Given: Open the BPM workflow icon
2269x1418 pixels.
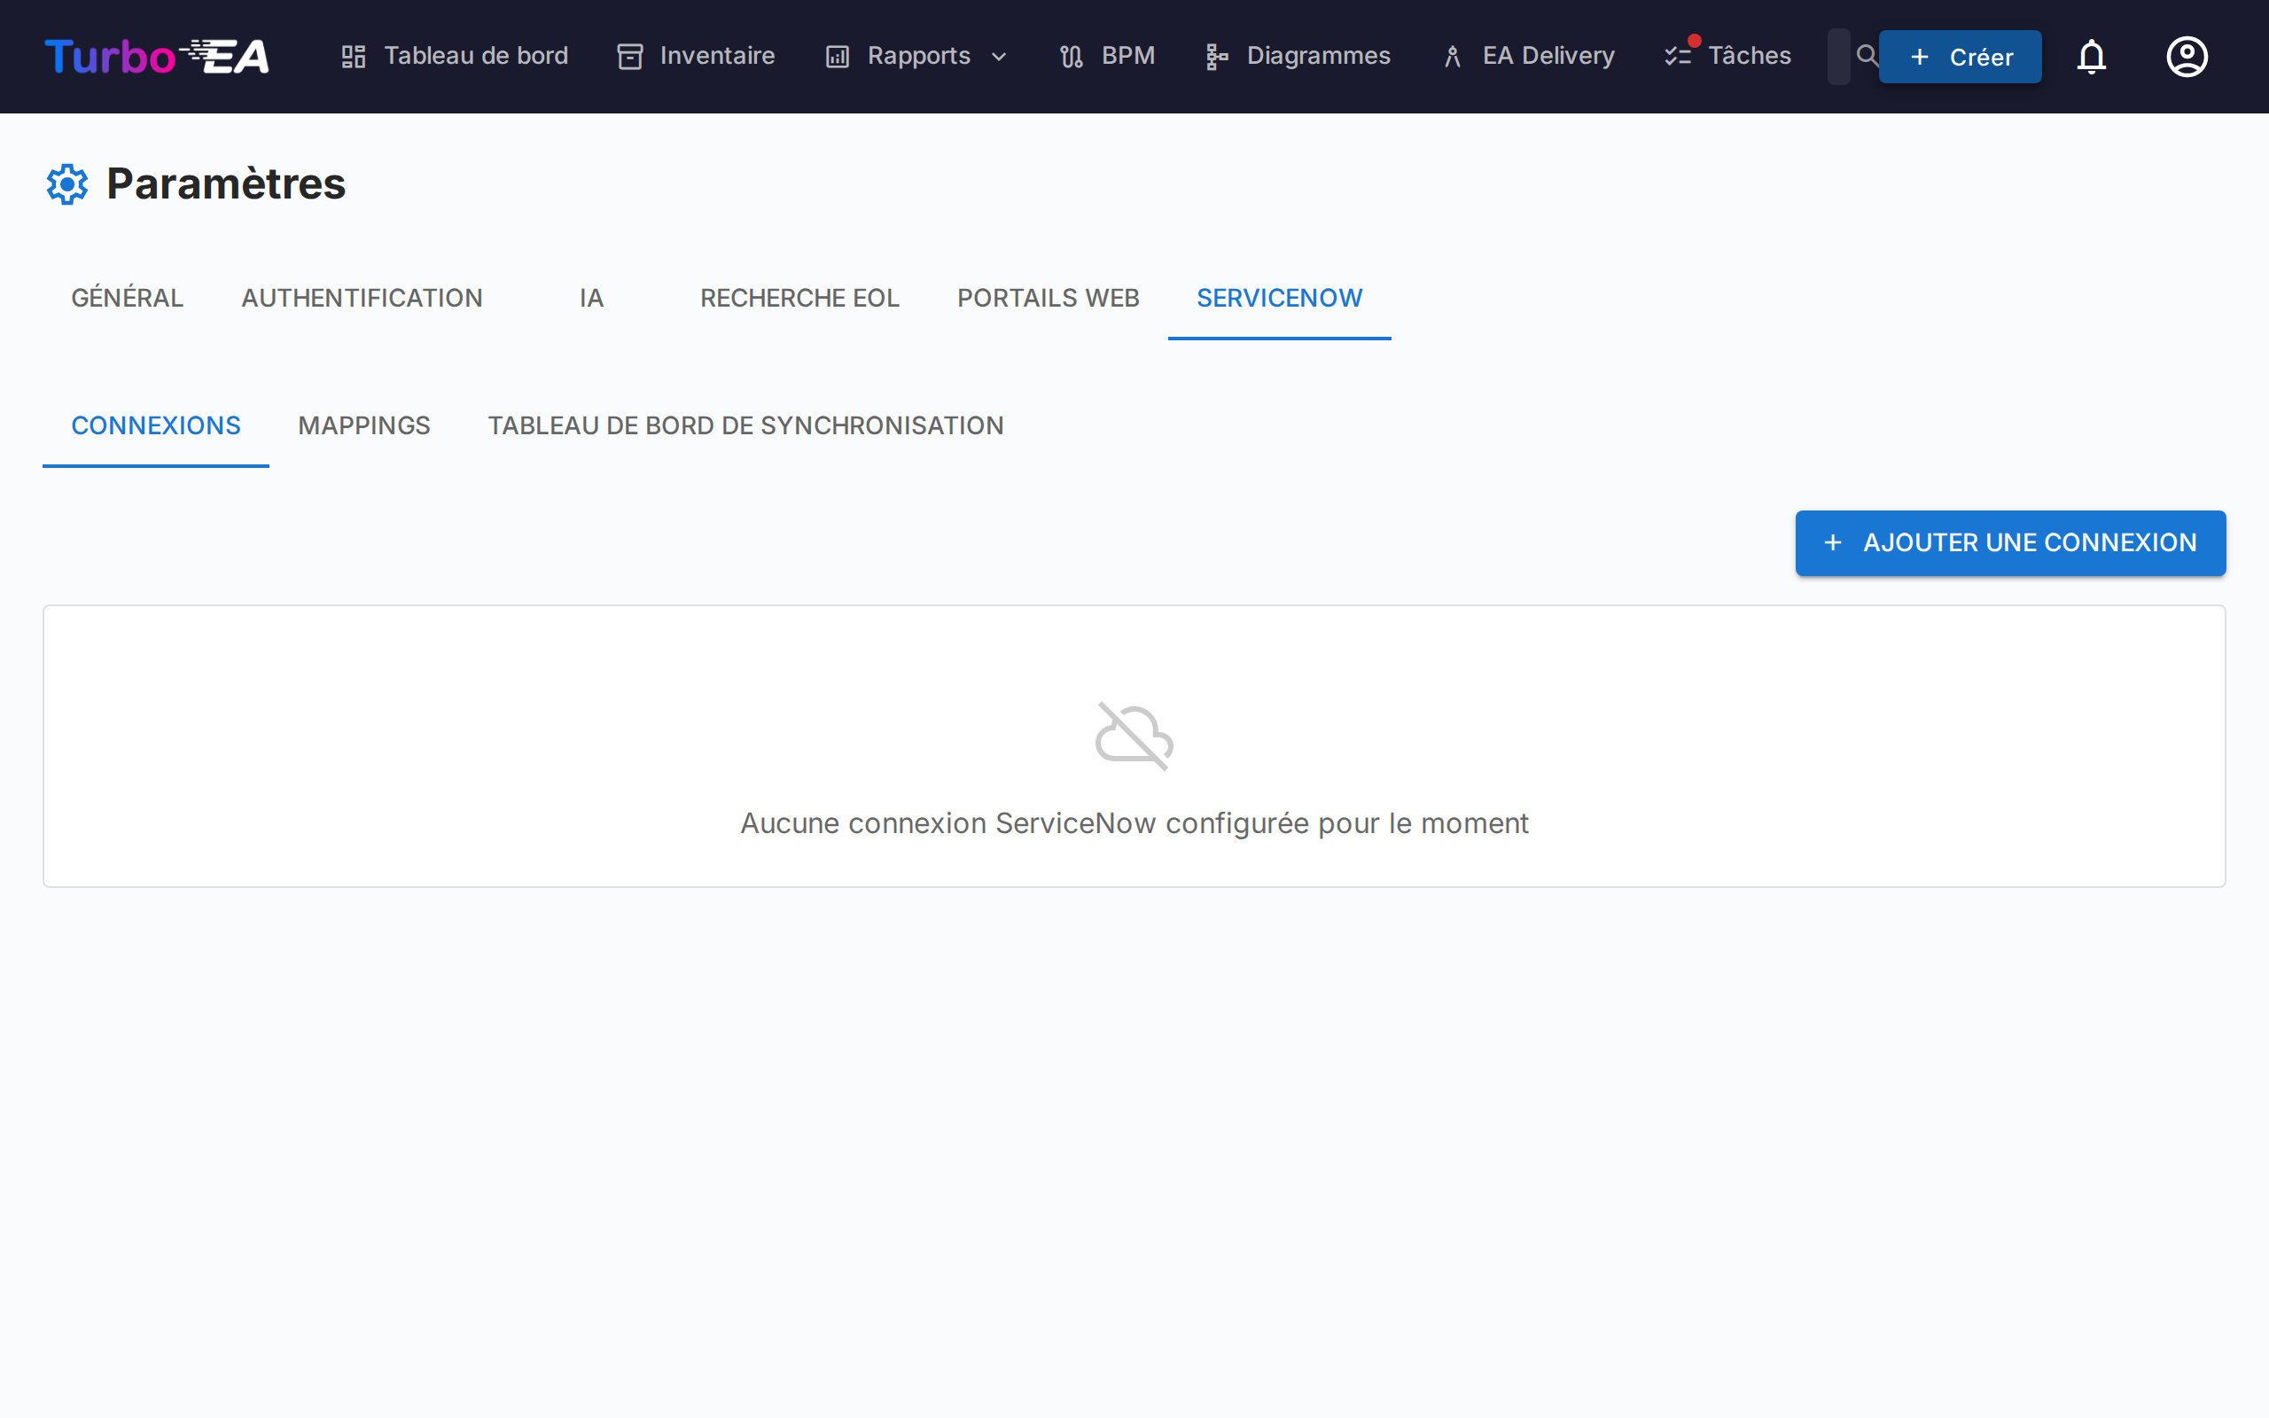Looking at the screenshot, I should (x=1072, y=56).
